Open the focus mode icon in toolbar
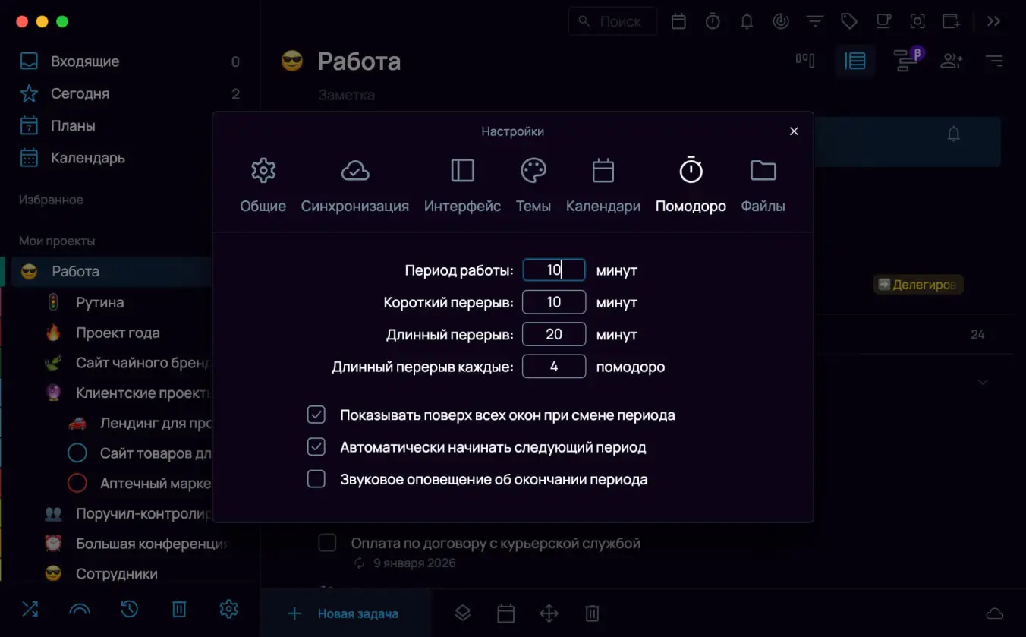The height and width of the screenshot is (637, 1026). tap(780, 20)
